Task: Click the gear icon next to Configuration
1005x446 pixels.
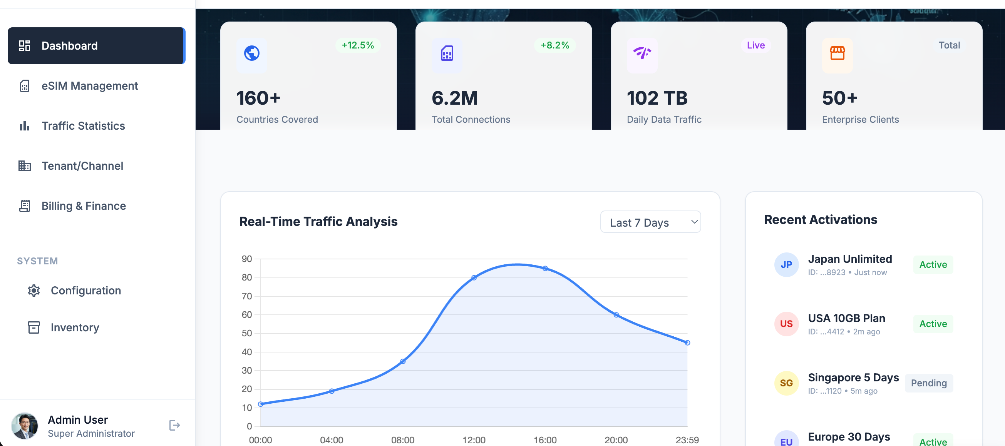Action: [x=34, y=291]
